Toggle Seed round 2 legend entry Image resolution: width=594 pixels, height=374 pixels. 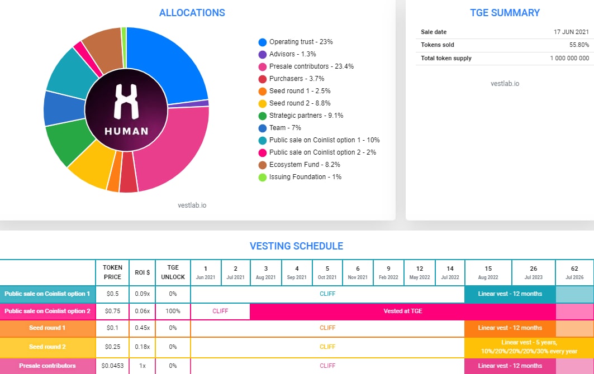tap(300, 103)
